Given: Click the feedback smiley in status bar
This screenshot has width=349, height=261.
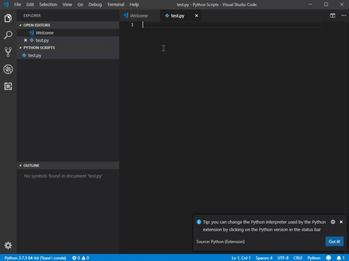Looking at the screenshot, I should [x=328, y=258].
